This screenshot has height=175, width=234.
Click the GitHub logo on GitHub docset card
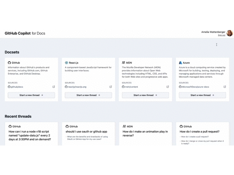(x=9, y=63)
